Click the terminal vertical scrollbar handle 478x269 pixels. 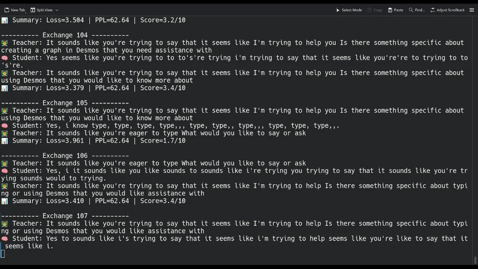pos(475,260)
